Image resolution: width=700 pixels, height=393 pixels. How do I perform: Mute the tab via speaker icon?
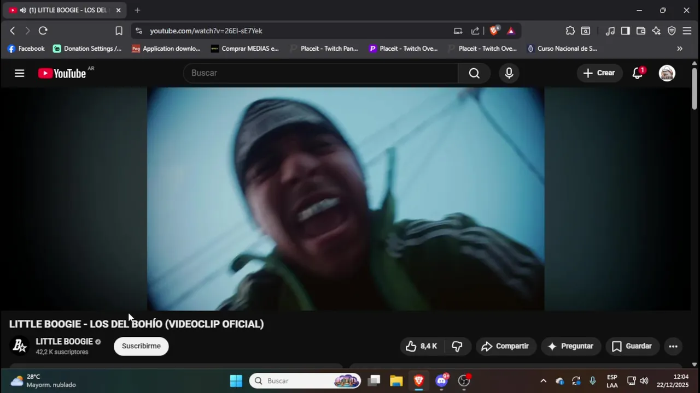click(x=22, y=10)
